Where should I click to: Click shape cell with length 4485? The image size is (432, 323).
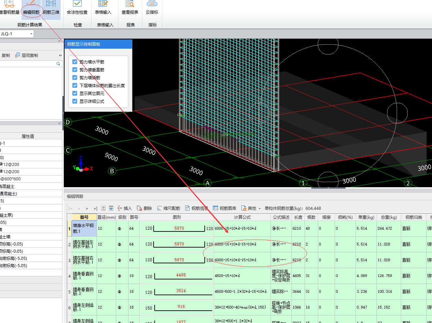pos(177,276)
